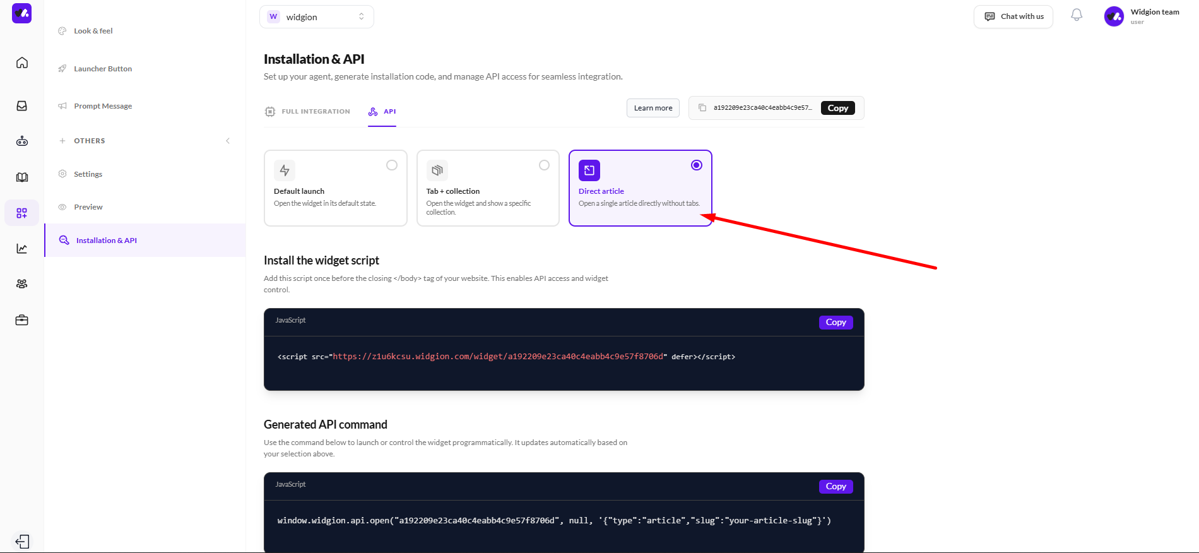Open the analytics chart icon in the left rail
This screenshot has width=1199, height=553.
(x=22, y=249)
